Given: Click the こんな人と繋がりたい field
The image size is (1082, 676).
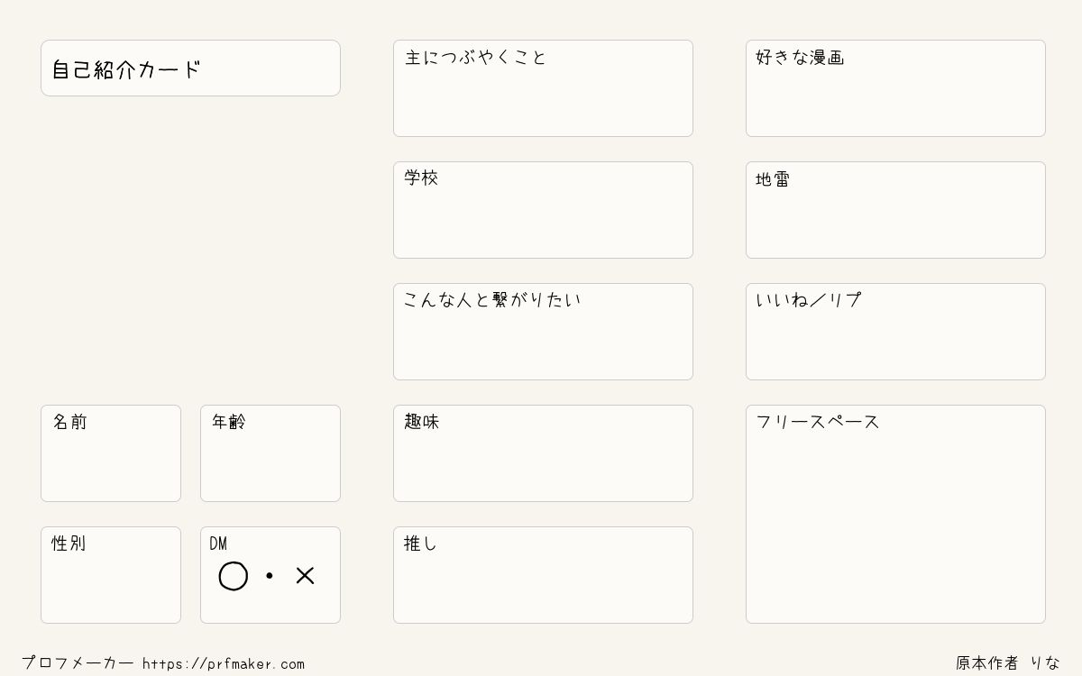Looking at the screenshot, I should click(543, 332).
